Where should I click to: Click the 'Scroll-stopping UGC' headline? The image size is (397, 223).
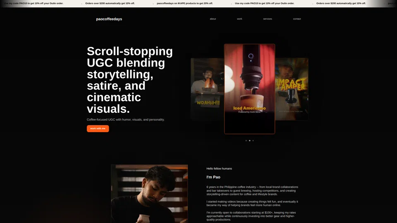(x=129, y=80)
